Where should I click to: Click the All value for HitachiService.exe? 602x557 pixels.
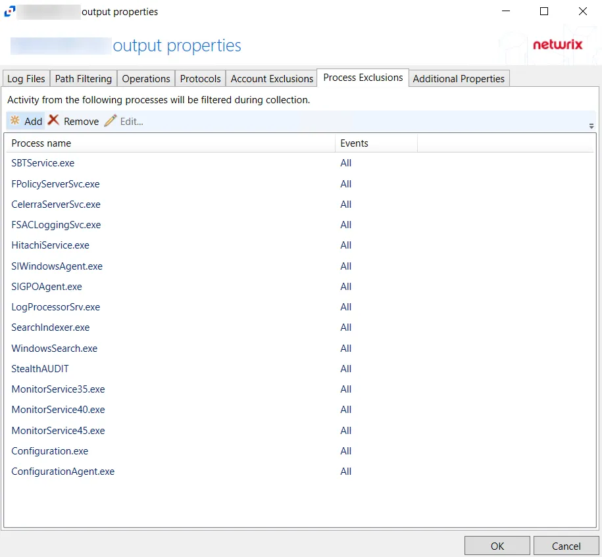click(x=345, y=245)
